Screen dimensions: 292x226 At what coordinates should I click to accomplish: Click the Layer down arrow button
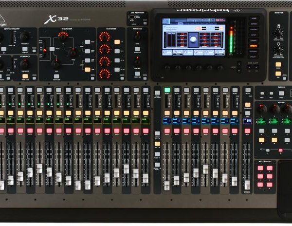239,71
